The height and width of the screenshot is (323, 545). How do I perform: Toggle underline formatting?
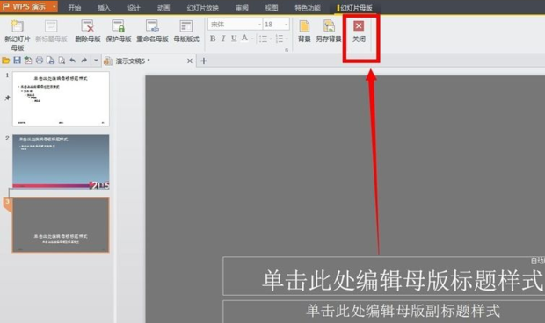point(234,39)
